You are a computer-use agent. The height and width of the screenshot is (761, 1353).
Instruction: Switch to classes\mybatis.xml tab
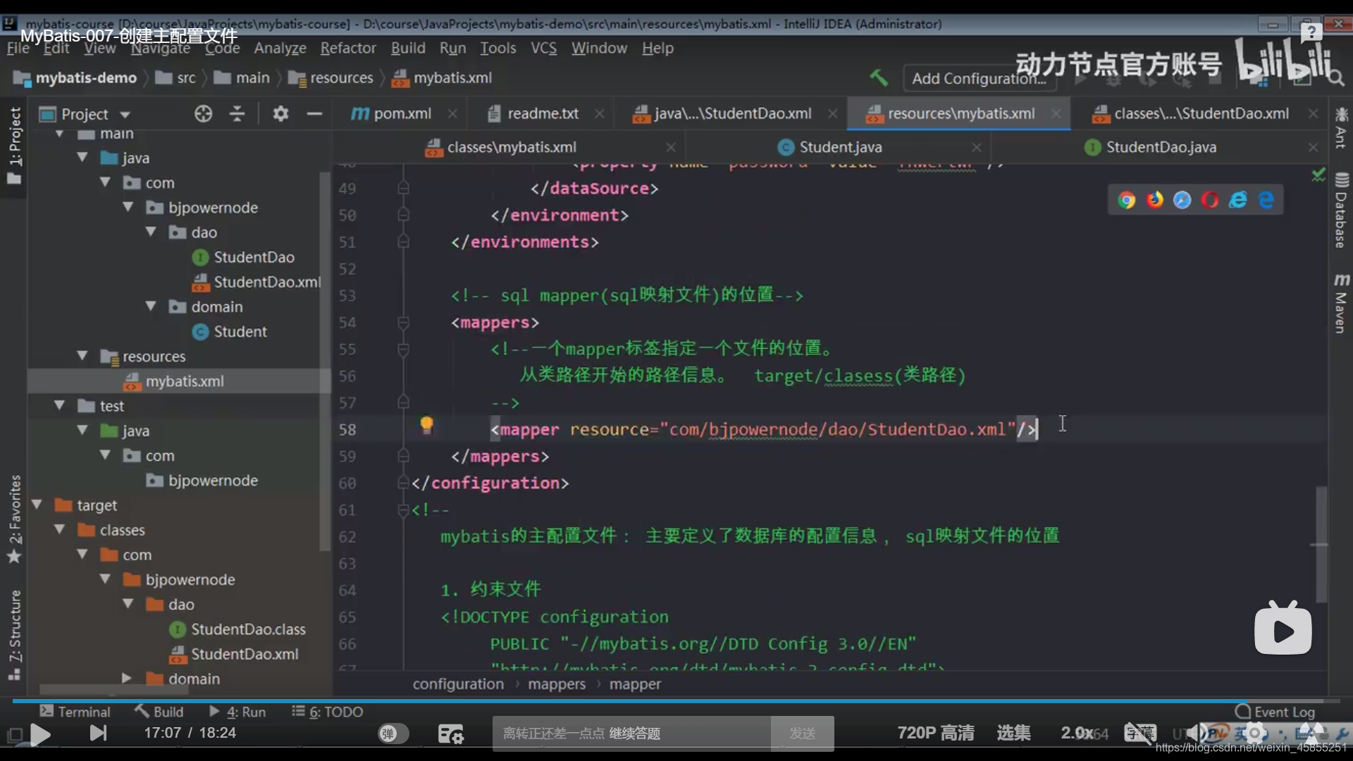click(512, 147)
